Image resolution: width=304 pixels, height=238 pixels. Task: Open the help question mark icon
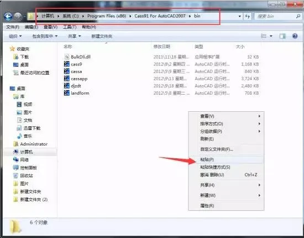click(295, 36)
